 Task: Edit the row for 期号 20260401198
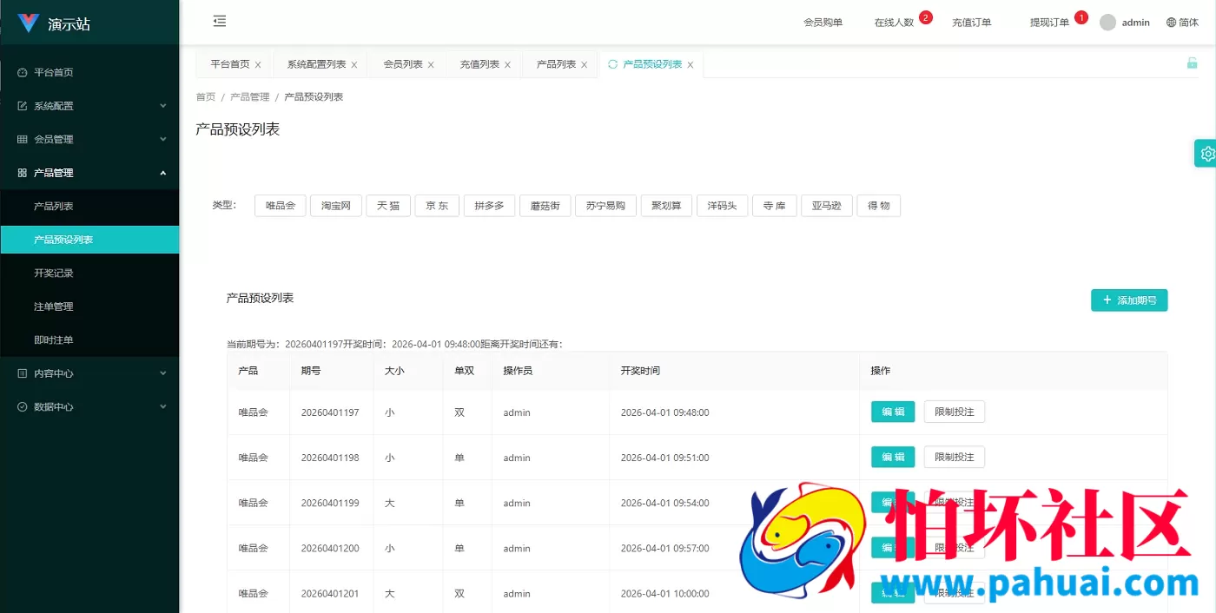click(893, 457)
